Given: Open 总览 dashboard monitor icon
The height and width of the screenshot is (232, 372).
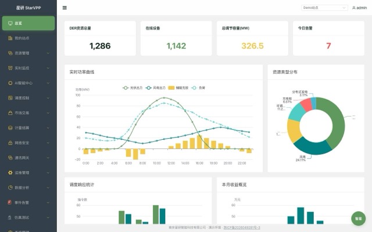Looking at the screenshot, I should pos(10,23).
